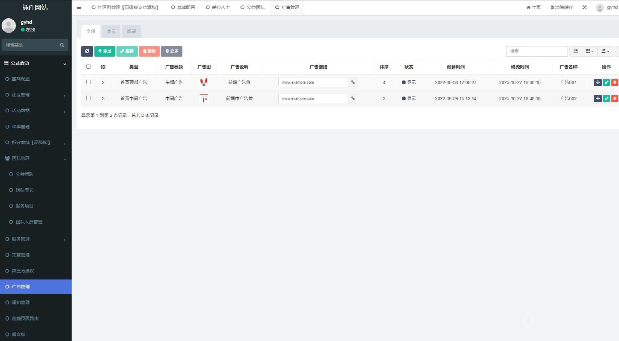This screenshot has width=619, height=341.
Task: Delete the 广告002 row via trash icon
Action: click(x=614, y=98)
